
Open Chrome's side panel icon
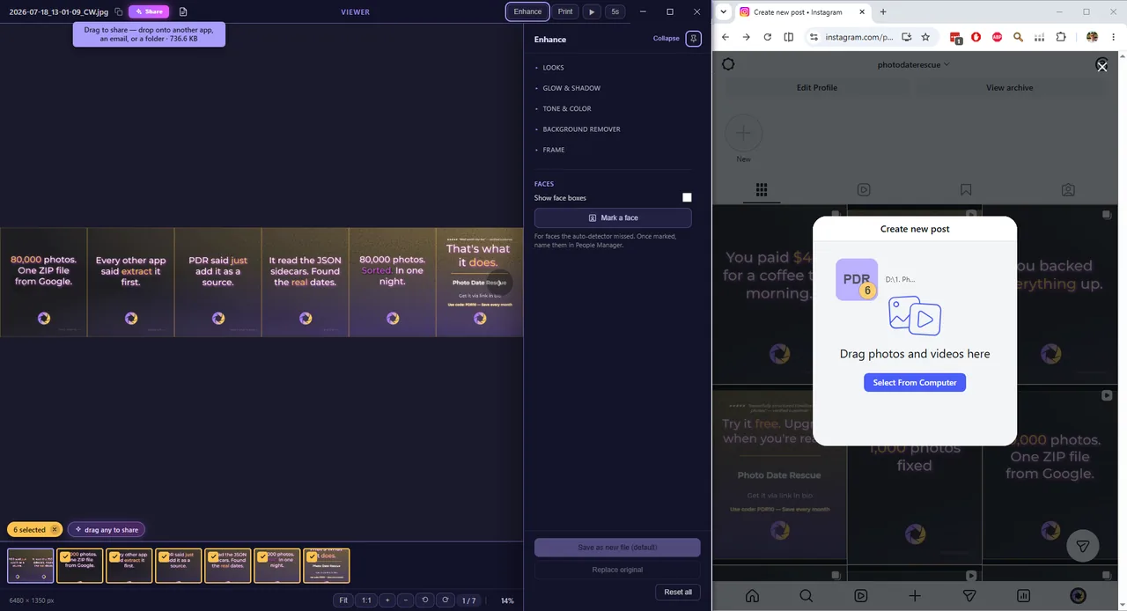[x=789, y=37]
